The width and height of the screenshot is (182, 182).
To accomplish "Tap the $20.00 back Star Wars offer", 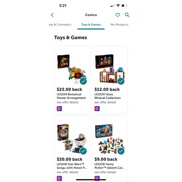I will (70, 159).
